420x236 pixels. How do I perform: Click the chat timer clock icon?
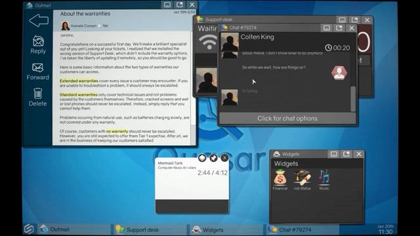pyautogui.click(x=328, y=48)
